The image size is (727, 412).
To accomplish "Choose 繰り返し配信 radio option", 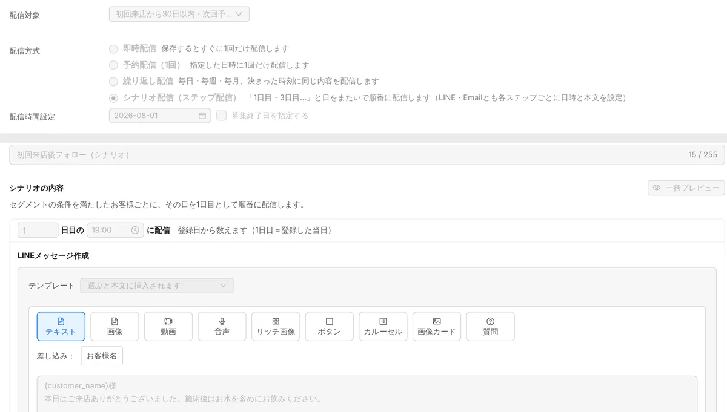I will click(113, 81).
